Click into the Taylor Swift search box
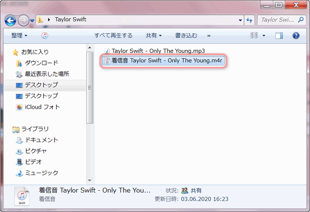The image size is (310, 212). coord(277,20)
